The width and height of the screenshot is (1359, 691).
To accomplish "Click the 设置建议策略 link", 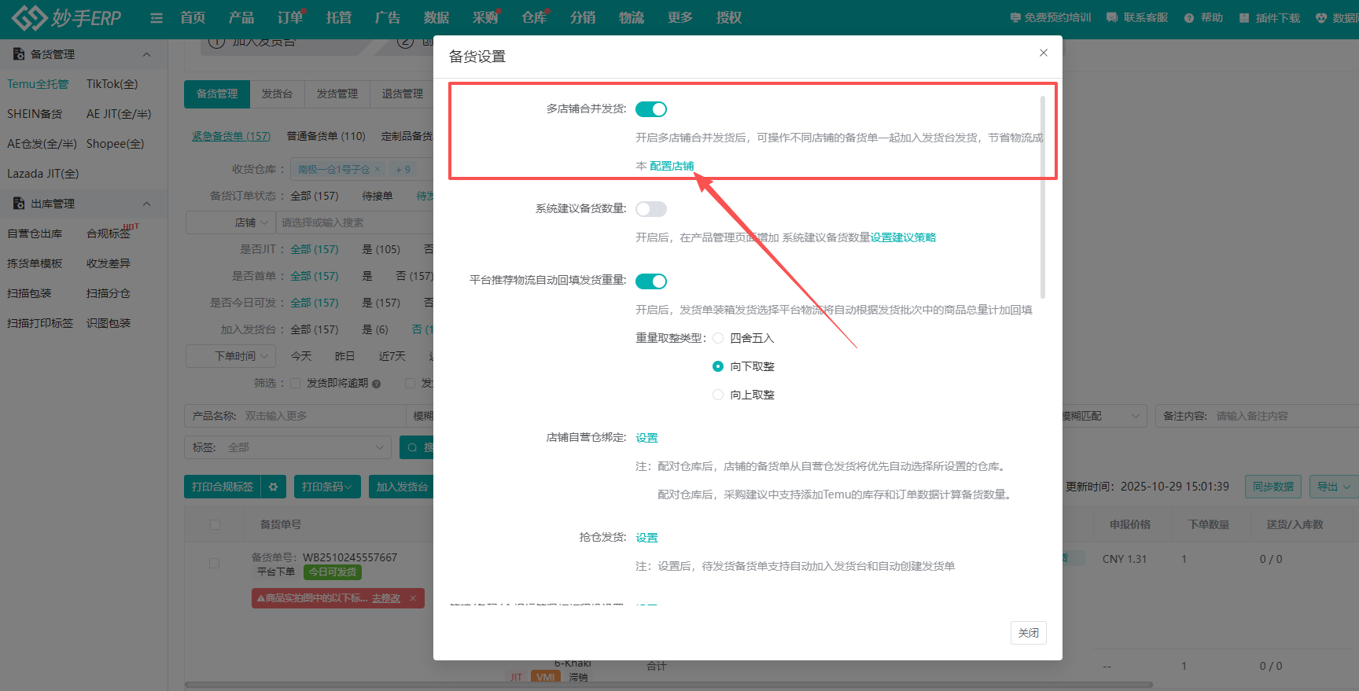I will [x=903, y=237].
